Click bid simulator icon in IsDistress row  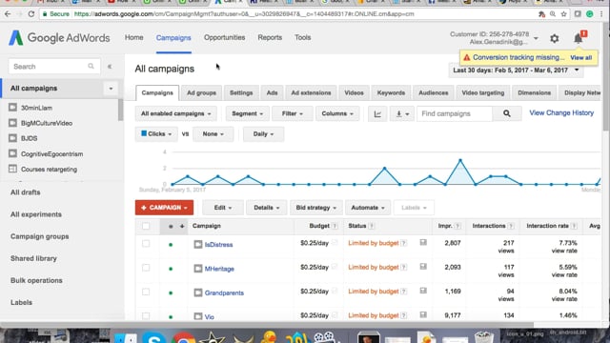click(423, 243)
